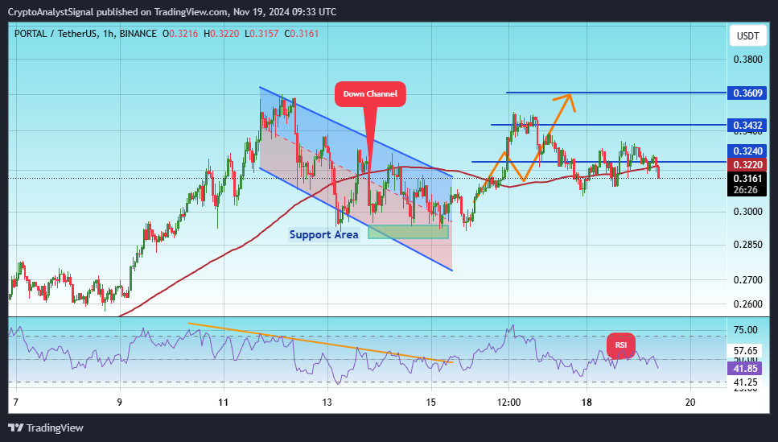Click the 'Down Channel' callout label
The image size is (778, 442).
[x=370, y=94]
